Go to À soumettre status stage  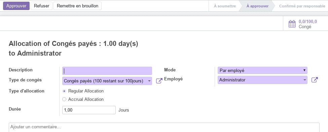(225, 6)
